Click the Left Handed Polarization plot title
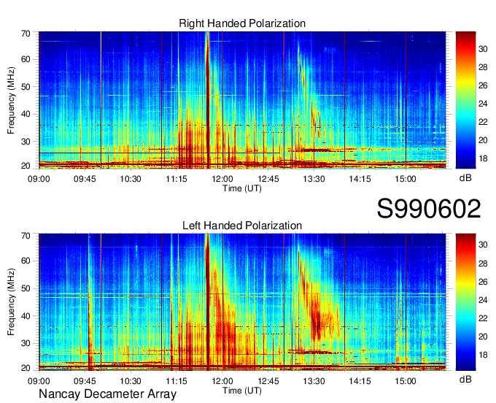 point(242,226)
